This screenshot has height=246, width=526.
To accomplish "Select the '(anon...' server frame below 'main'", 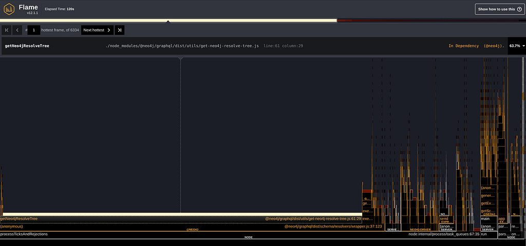I will tap(489, 227).
